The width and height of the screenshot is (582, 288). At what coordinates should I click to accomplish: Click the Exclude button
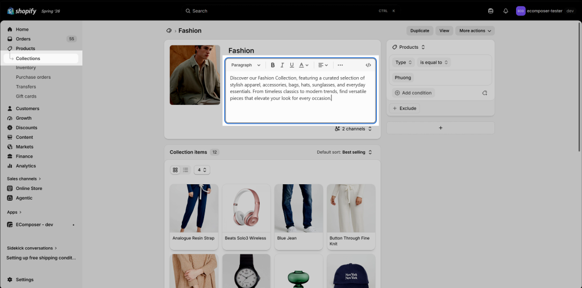click(405, 108)
